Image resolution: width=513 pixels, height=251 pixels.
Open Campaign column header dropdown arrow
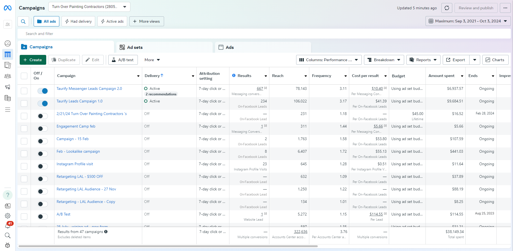(x=138, y=76)
